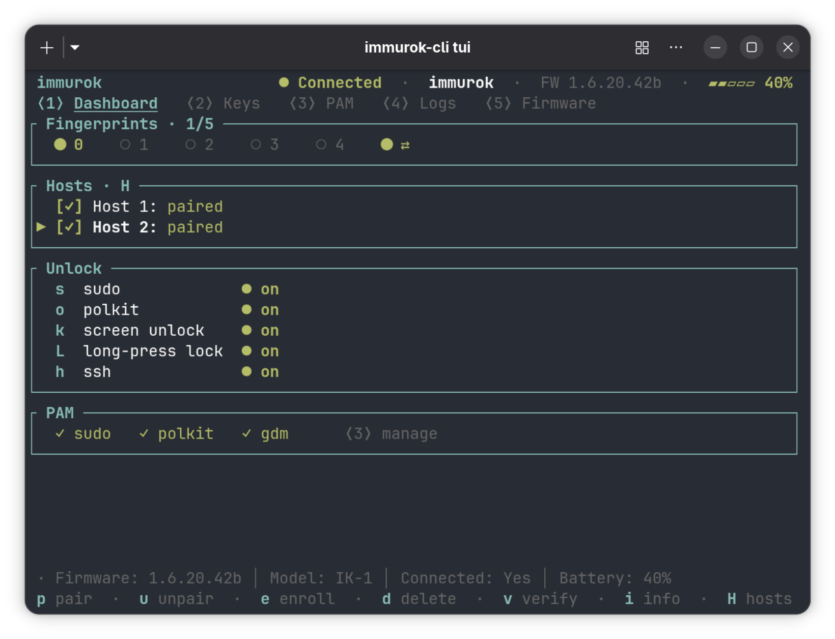
Task: Select empty fingerprint slot 4
Action: coord(330,145)
